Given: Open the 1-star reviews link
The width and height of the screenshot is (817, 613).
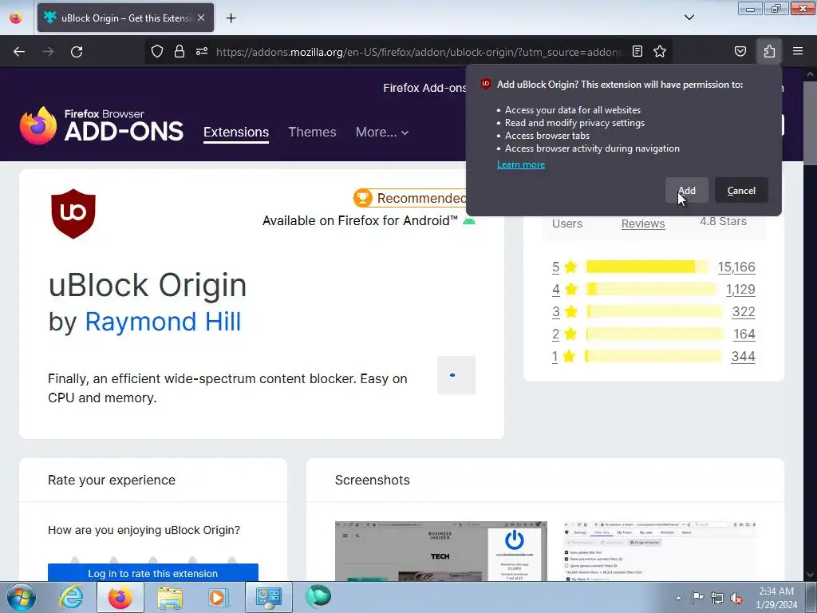Looking at the screenshot, I should 555,357.
